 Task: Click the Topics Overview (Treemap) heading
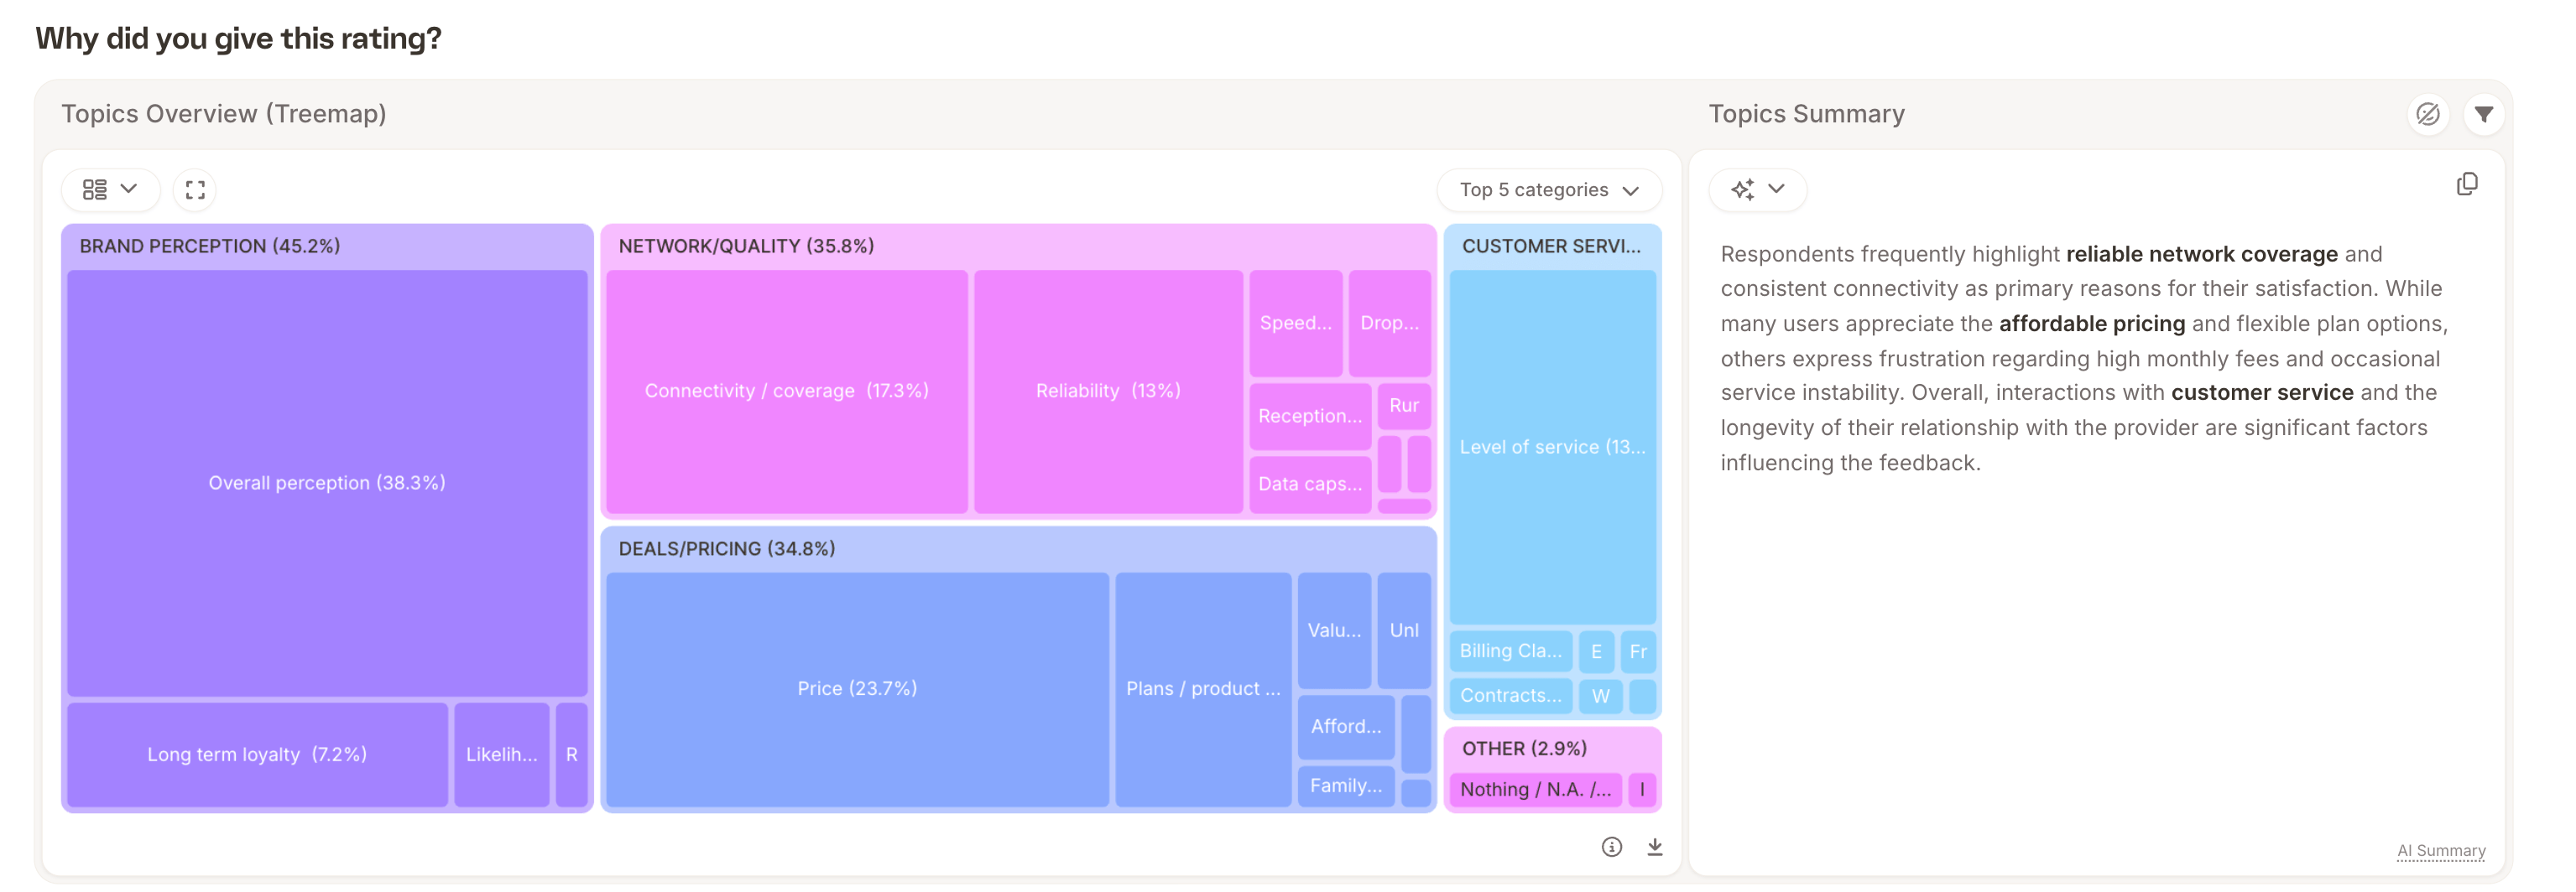[224, 114]
